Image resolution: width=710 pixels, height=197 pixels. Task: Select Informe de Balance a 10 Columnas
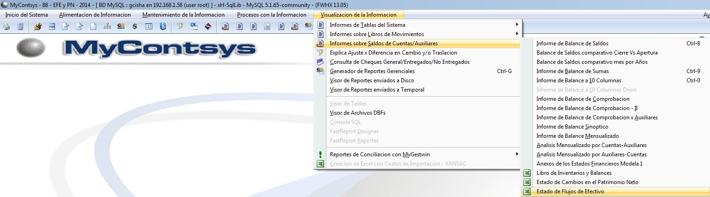click(x=616, y=80)
